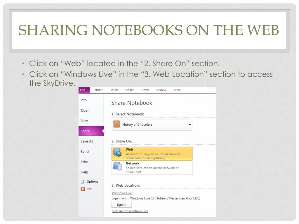Click History of Chocolate notebook name
This screenshot has height=224, width=299.
(137, 125)
